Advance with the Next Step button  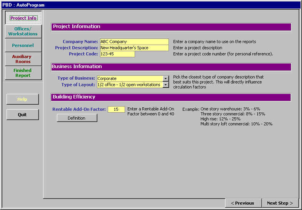(280, 203)
